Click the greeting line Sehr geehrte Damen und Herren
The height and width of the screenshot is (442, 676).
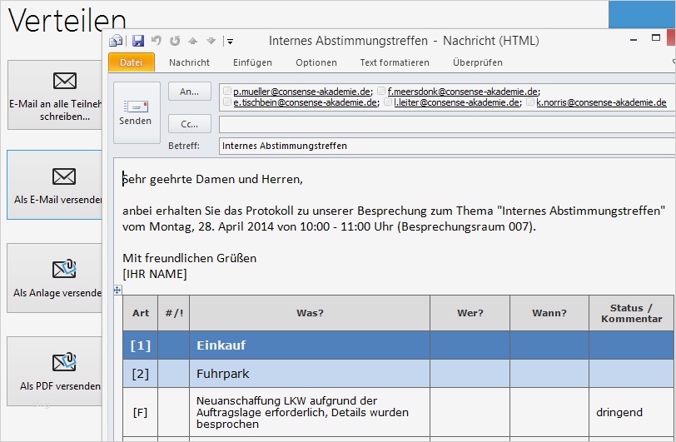point(212,179)
